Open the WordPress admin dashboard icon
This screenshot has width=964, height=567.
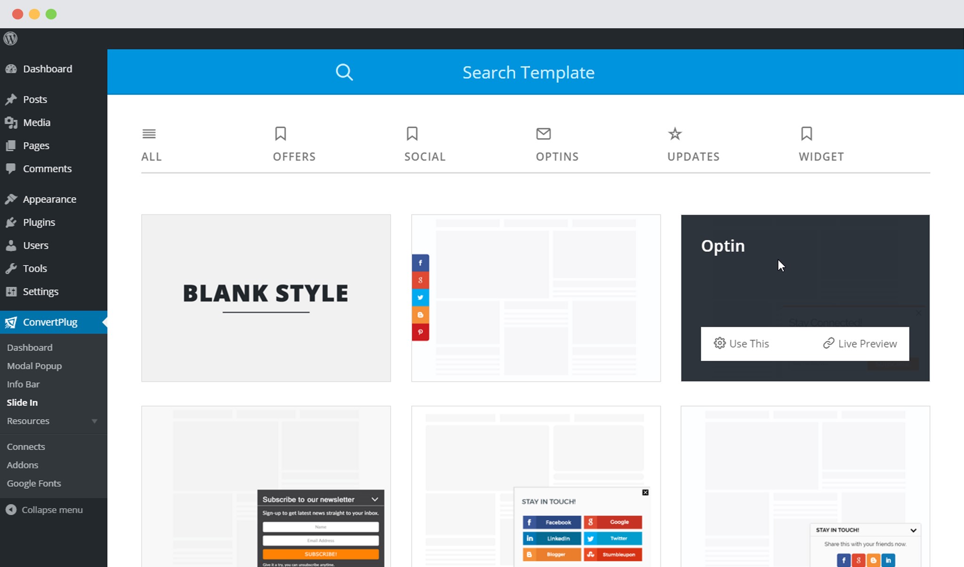[11, 38]
